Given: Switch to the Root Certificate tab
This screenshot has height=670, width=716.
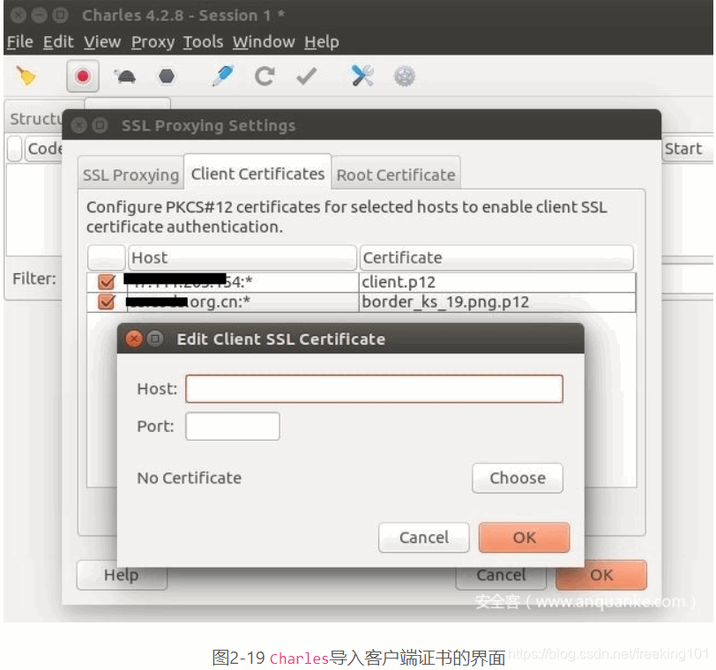Looking at the screenshot, I should (x=396, y=175).
